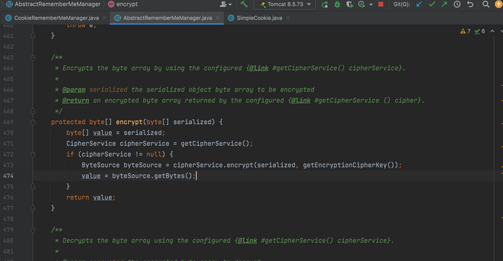Click getCipherService() call on line 471

[x=215, y=143]
